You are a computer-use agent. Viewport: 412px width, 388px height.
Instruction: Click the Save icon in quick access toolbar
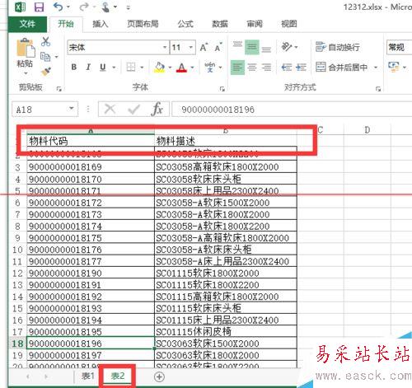point(39,7)
